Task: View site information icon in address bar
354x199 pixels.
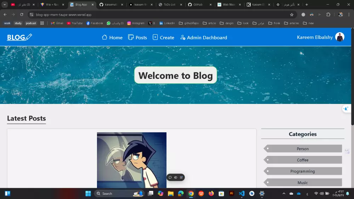Action: point(32,14)
